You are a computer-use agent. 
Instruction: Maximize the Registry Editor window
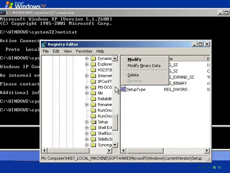(x=201, y=44)
